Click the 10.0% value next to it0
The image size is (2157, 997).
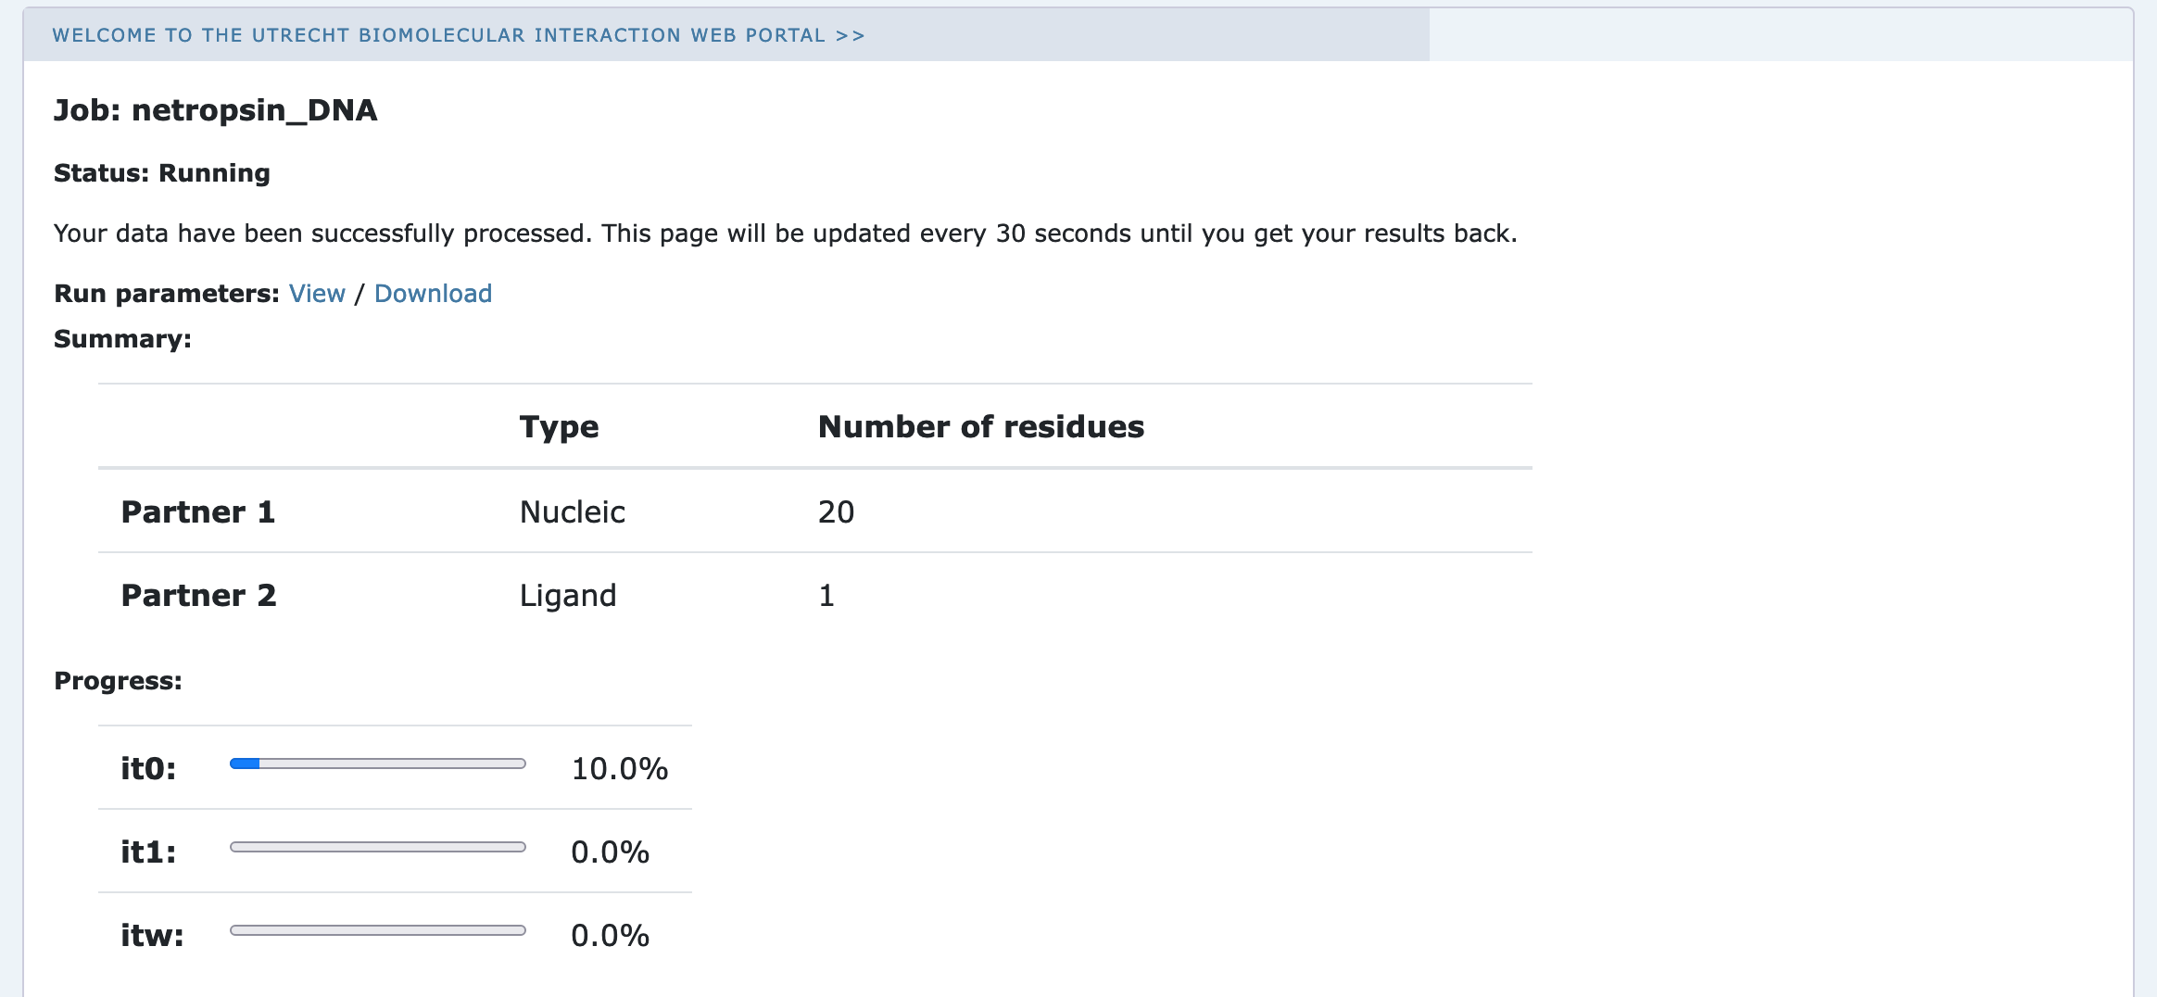(x=619, y=769)
